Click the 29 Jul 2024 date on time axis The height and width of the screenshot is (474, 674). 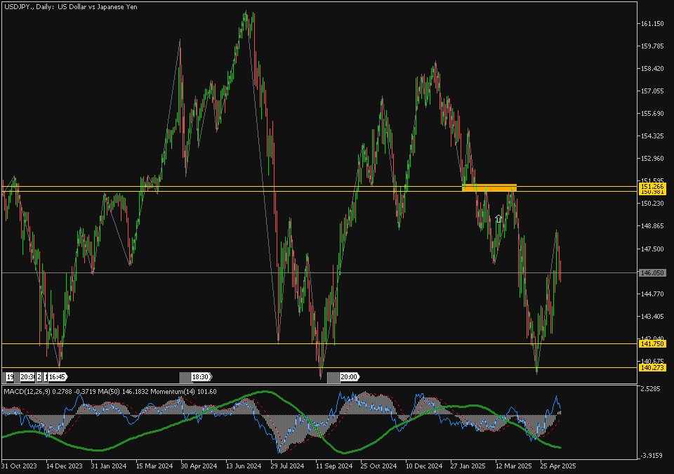click(x=287, y=466)
